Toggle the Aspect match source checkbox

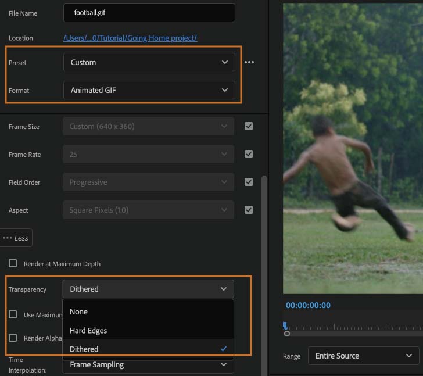(x=249, y=210)
